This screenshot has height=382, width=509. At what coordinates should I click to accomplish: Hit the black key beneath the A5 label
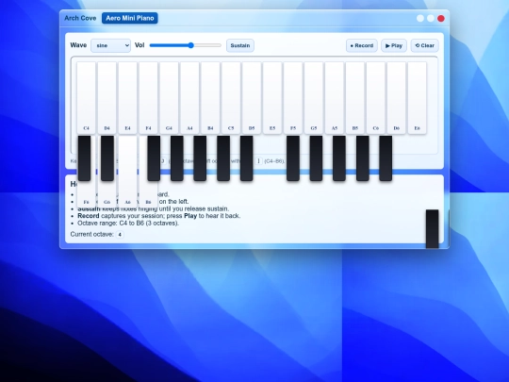pyautogui.click(x=339, y=158)
